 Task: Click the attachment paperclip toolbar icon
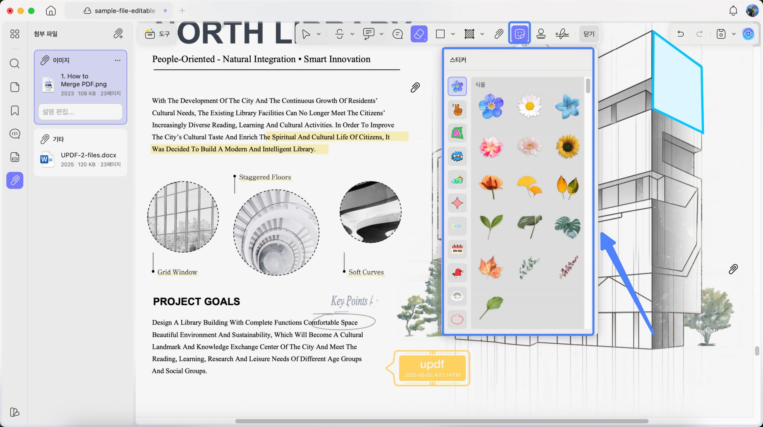click(x=499, y=34)
